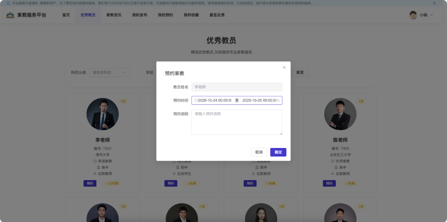This screenshot has height=222, width=447.
Task: Click 预约 button under 李老师
Action: point(90,183)
